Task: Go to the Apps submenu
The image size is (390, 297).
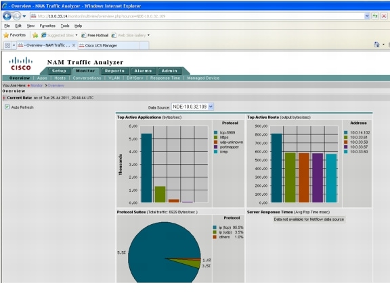Action: (42, 78)
